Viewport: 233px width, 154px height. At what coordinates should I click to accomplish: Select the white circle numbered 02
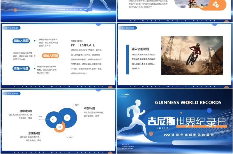point(59,127)
